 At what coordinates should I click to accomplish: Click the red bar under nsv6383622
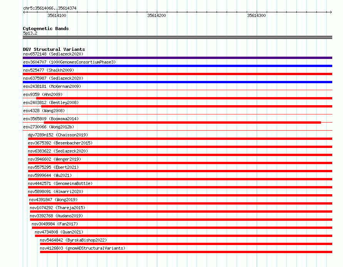tap(180, 155)
